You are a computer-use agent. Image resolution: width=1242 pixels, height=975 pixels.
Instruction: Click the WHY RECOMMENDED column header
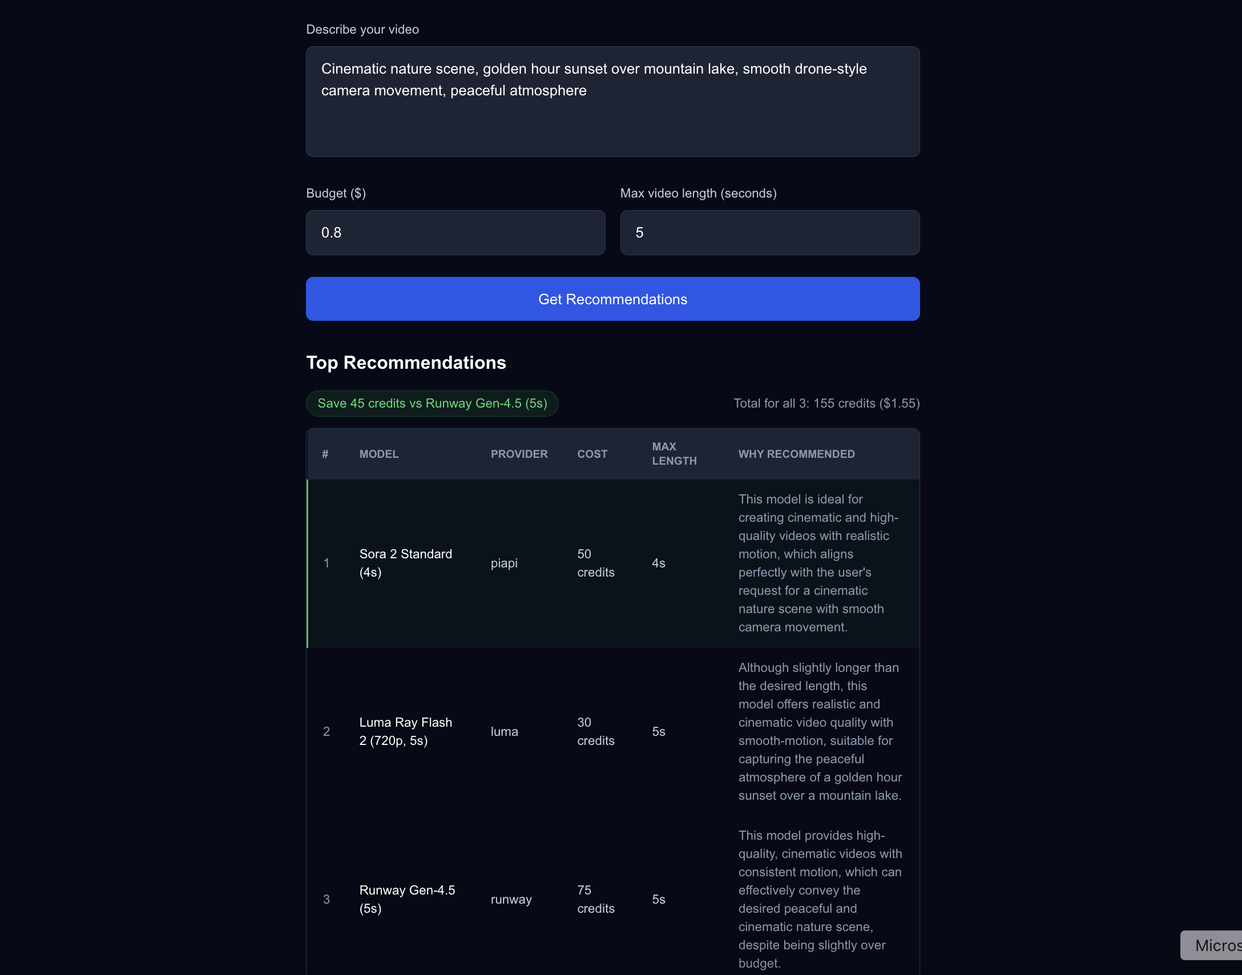point(797,454)
